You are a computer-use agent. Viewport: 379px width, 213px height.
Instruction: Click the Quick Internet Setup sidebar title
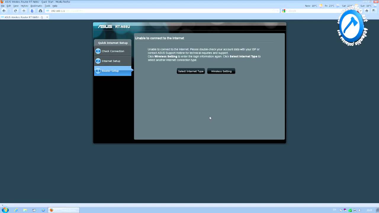tap(113, 43)
